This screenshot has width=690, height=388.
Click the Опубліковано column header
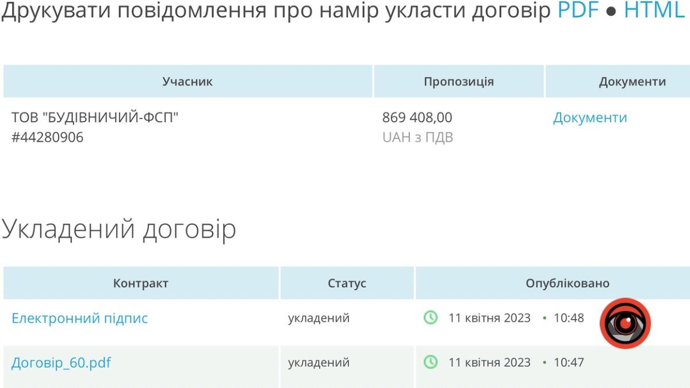click(x=567, y=283)
